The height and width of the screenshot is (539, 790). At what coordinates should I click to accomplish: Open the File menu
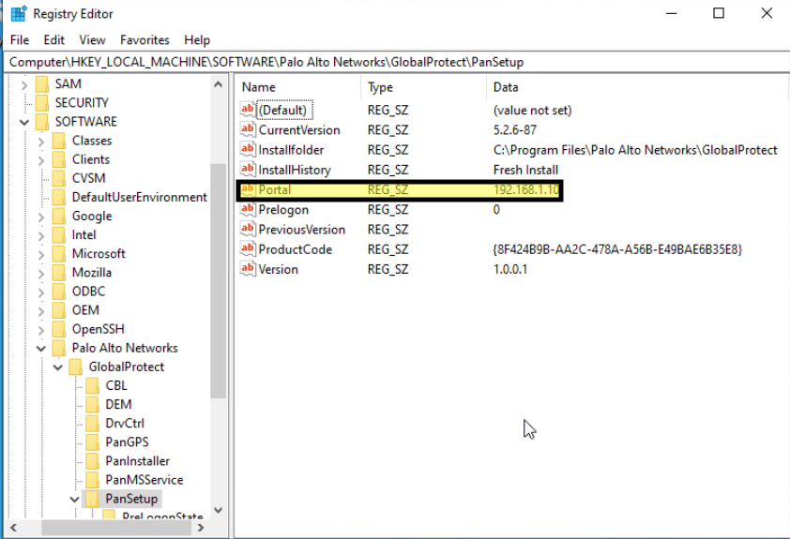coord(20,39)
